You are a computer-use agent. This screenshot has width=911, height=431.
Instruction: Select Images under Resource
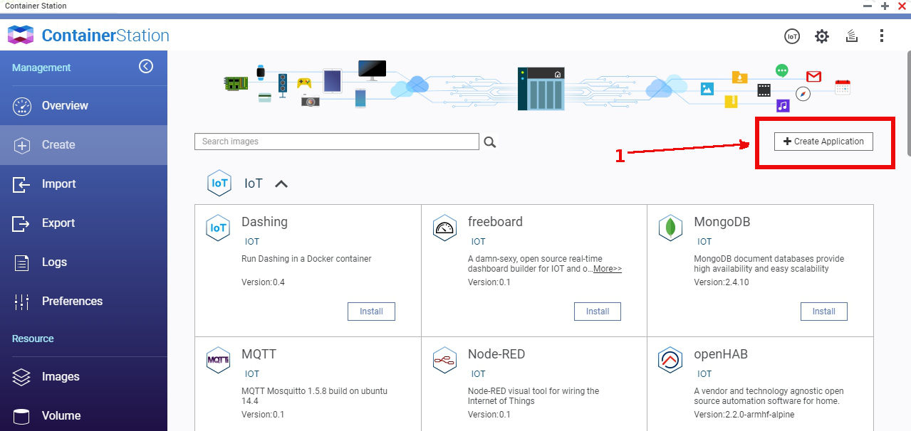click(x=61, y=376)
